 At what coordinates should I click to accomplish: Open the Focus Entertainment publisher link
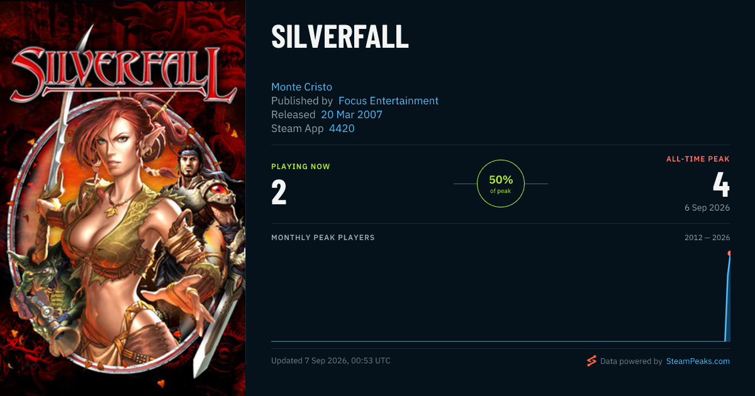(x=388, y=101)
